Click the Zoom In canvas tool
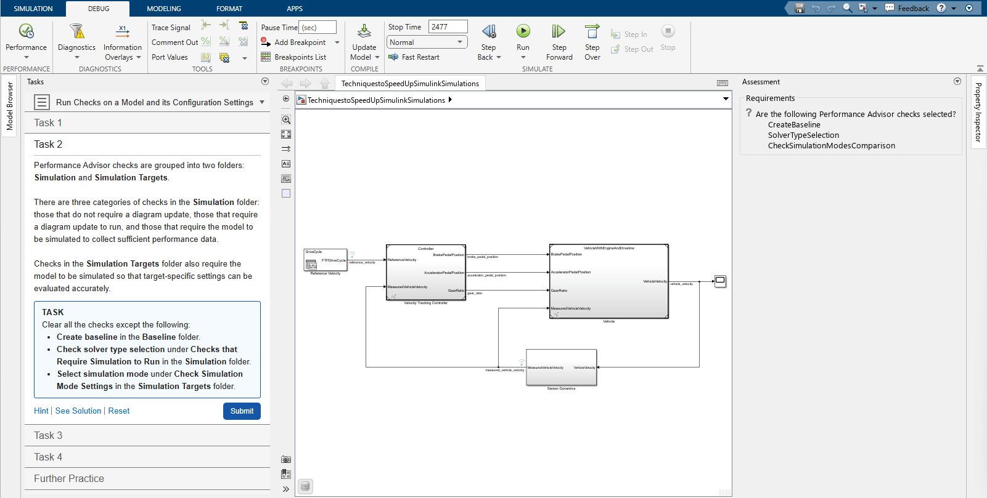987x498 pixels. coord(286,119)
